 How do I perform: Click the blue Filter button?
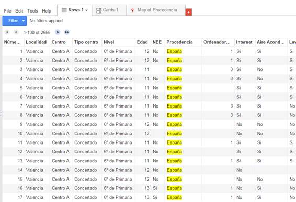(12, 21)
